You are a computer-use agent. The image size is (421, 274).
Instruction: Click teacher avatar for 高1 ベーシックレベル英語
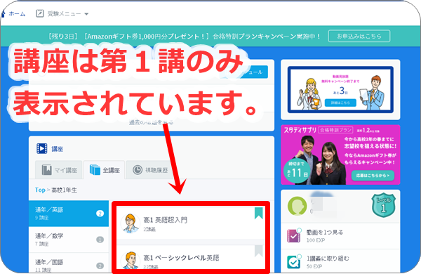point(131,260)
